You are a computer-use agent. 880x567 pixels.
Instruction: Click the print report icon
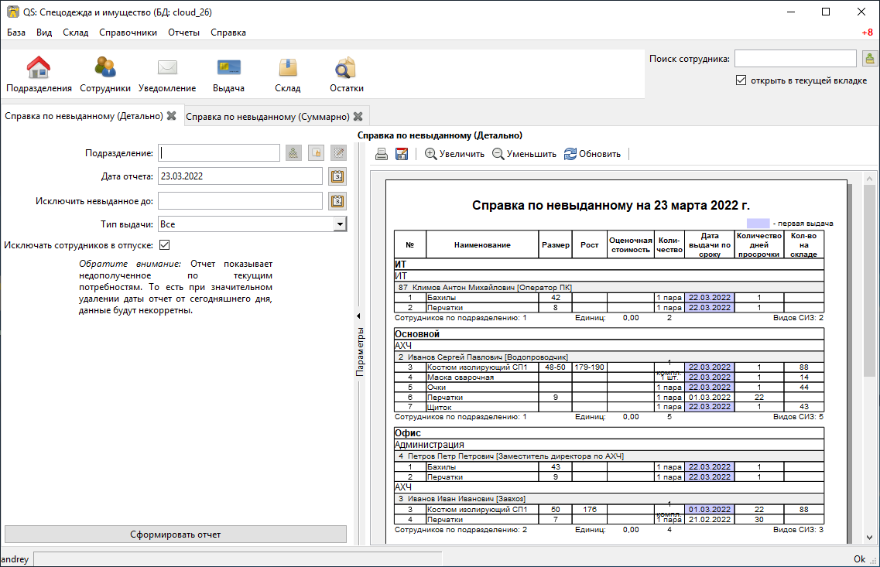382,154
